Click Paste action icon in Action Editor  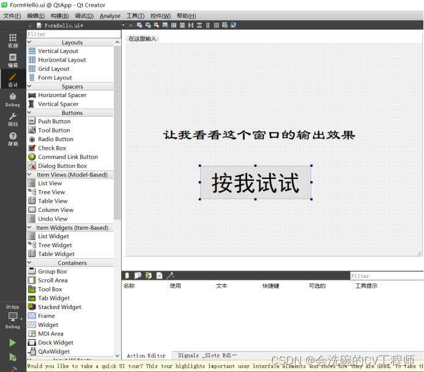[149, 275]
